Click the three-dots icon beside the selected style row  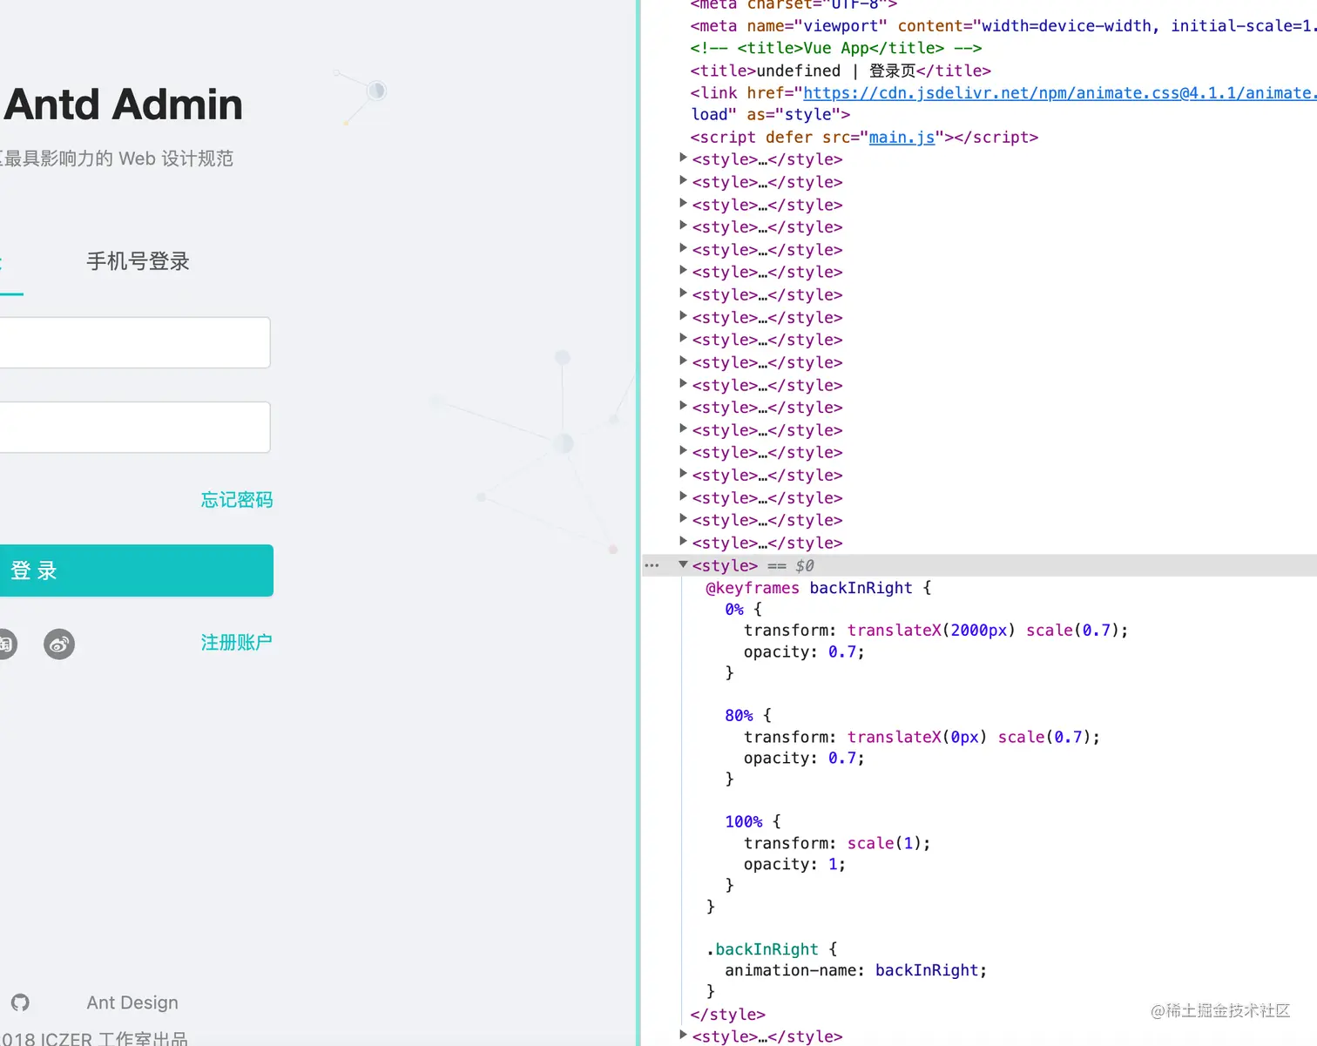point(652,566)
